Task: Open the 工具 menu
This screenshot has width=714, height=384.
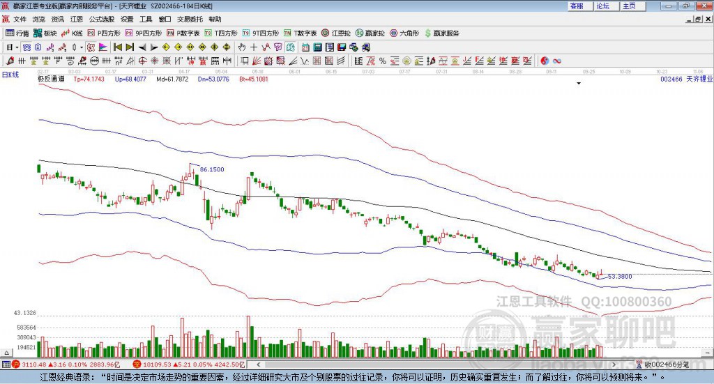Action: (x=146, y=19)
